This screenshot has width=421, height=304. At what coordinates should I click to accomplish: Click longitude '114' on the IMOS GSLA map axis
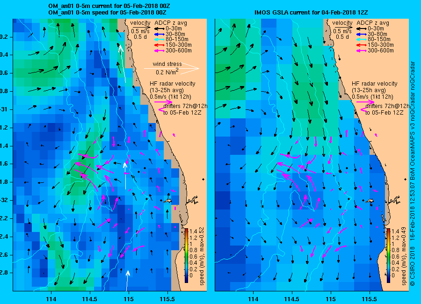tap(253, 299)
